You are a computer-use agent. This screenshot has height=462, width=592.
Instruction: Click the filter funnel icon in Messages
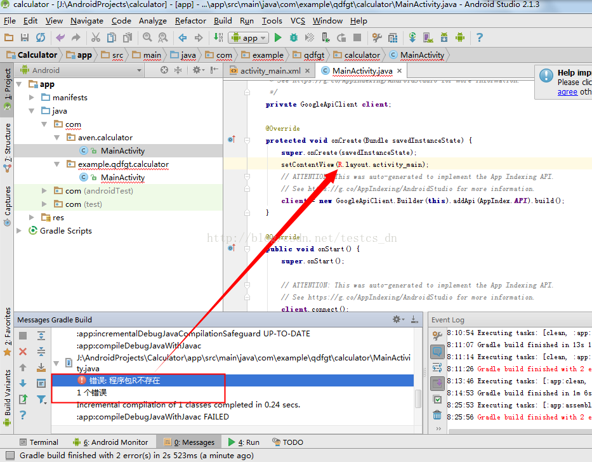(41, 399)
